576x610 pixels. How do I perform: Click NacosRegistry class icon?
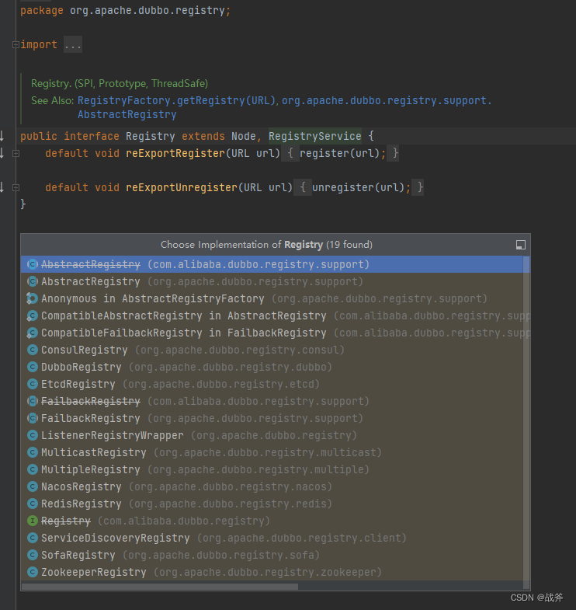[33, 486]
